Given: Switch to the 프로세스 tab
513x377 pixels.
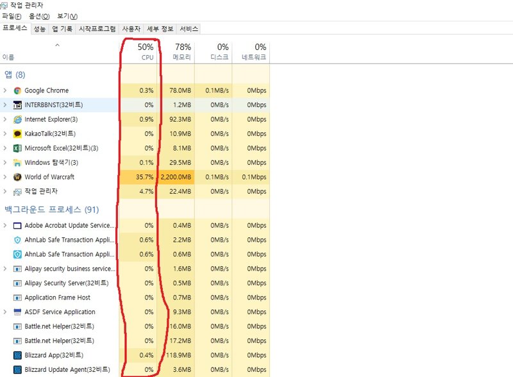Looking at the screenshot, I should coord(15,28).
